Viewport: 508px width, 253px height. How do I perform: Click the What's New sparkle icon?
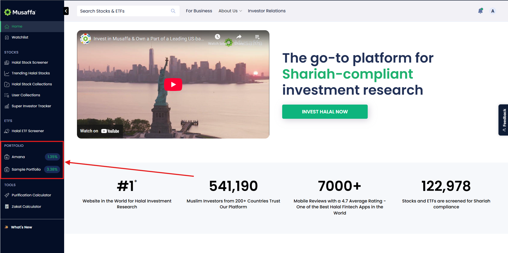point(6,227)
